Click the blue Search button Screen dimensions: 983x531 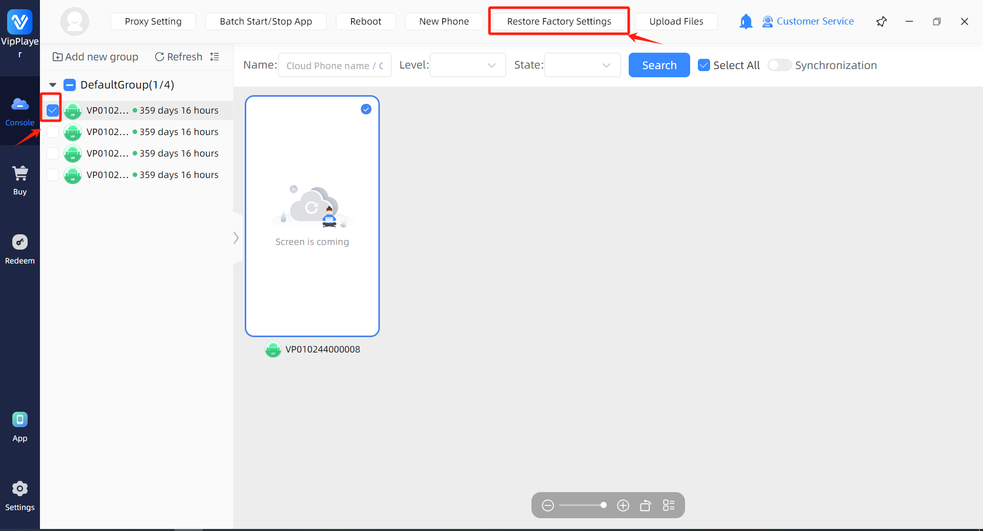point(659,65)
